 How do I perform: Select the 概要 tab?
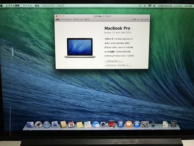[58, 19]
